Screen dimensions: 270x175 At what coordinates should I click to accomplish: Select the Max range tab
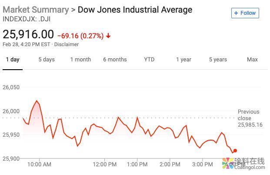(x=252, y=60)
